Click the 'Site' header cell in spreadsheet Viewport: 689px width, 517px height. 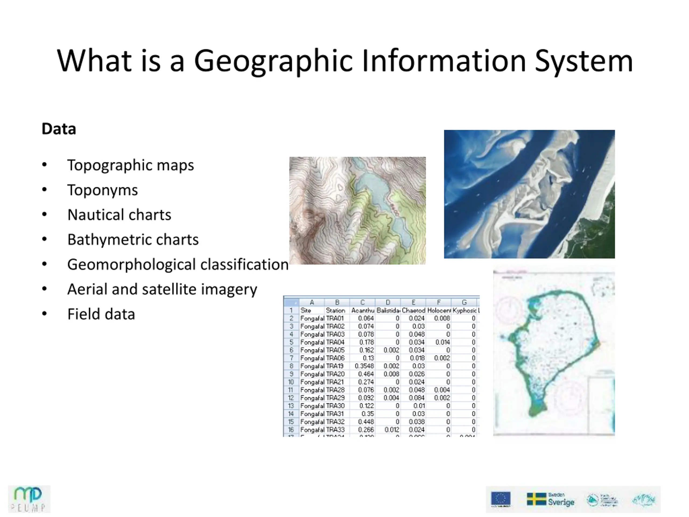click(x=312, y=310)
